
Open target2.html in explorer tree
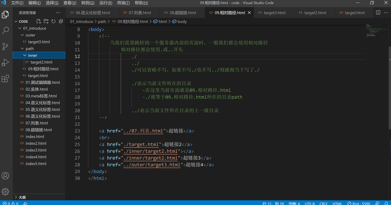39,62
